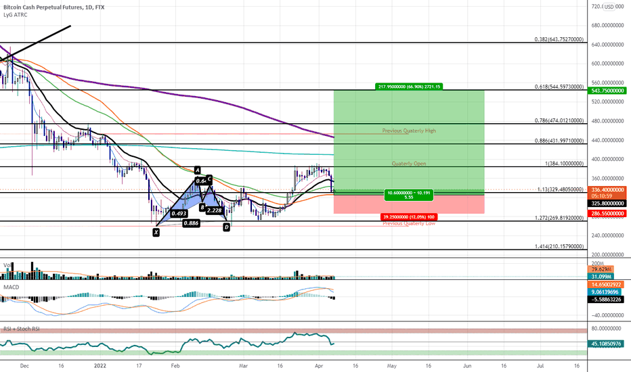
Task: Click the Jun label on the time axis
Action: click(x=467, y=366)
